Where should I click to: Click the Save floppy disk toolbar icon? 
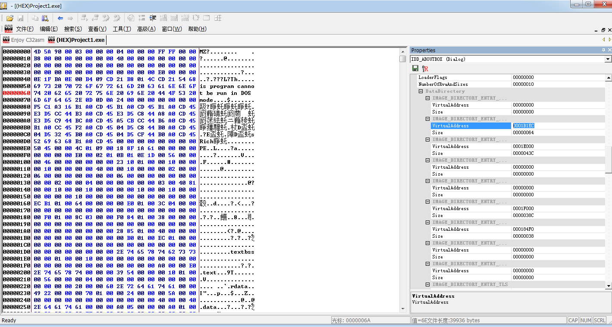(x=20, y=18)
